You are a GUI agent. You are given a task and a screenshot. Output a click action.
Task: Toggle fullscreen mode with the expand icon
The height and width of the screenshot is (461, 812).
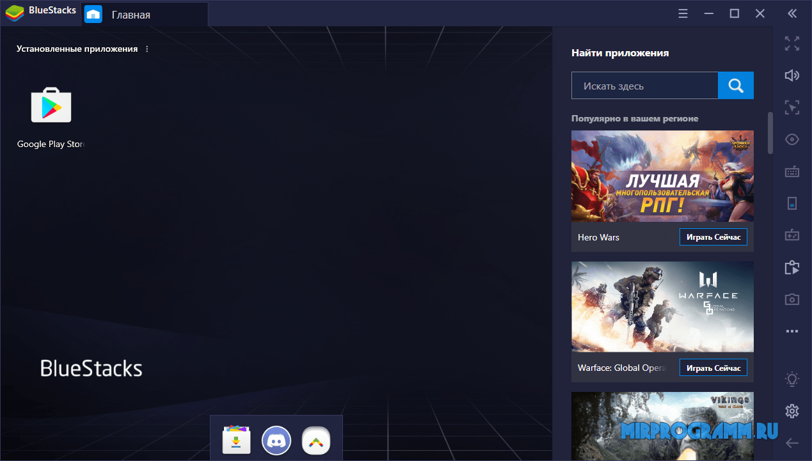[792, 43]
